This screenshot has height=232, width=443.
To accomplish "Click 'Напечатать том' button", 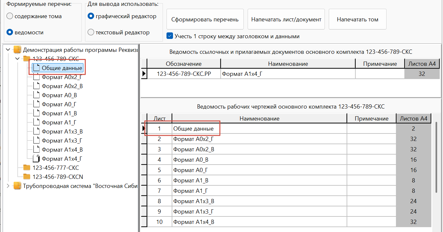I will (x=358, y=19).
